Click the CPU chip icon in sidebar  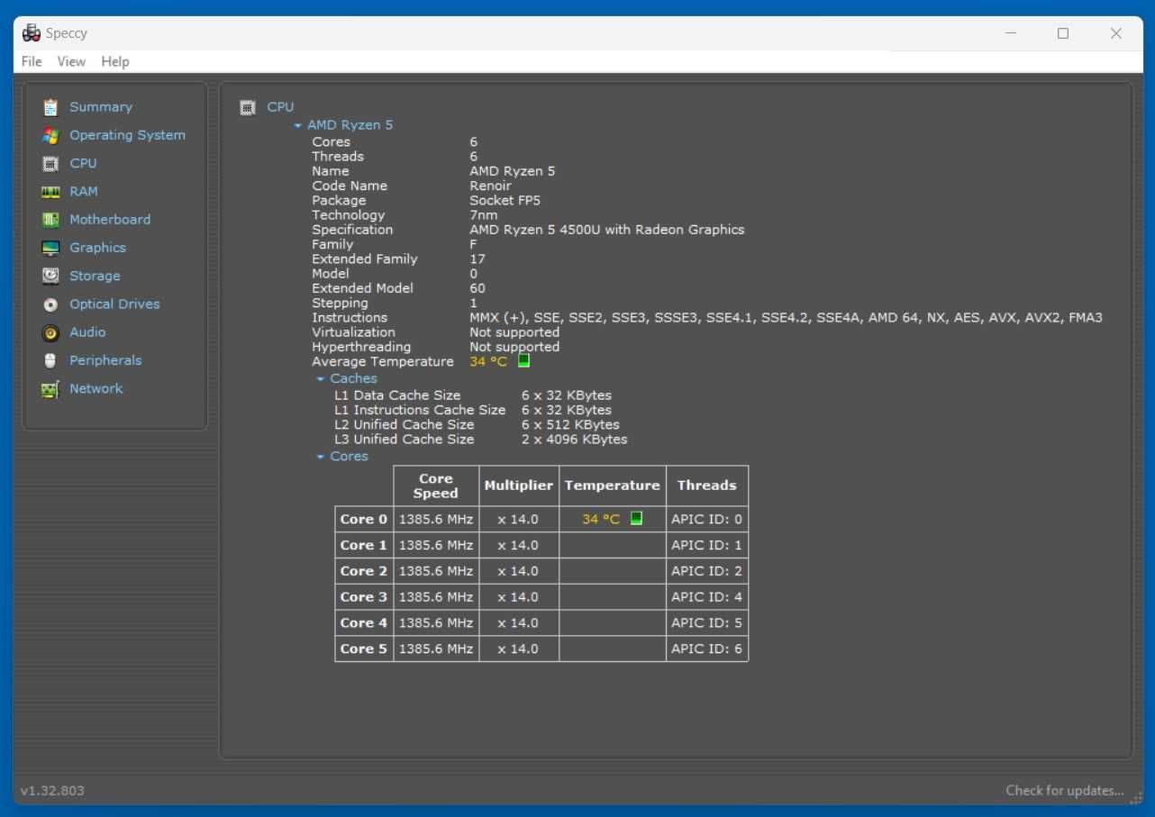(x=50, y=164)
